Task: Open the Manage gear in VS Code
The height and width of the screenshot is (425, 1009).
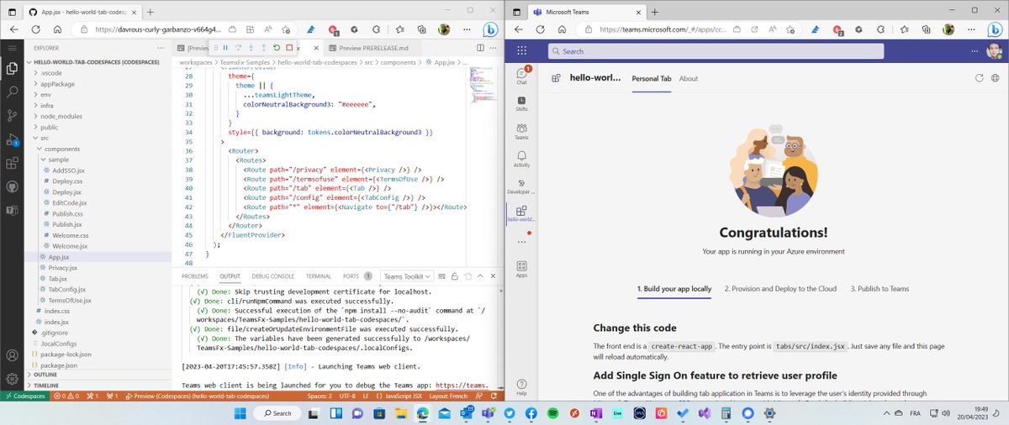Action: (13, 378)
